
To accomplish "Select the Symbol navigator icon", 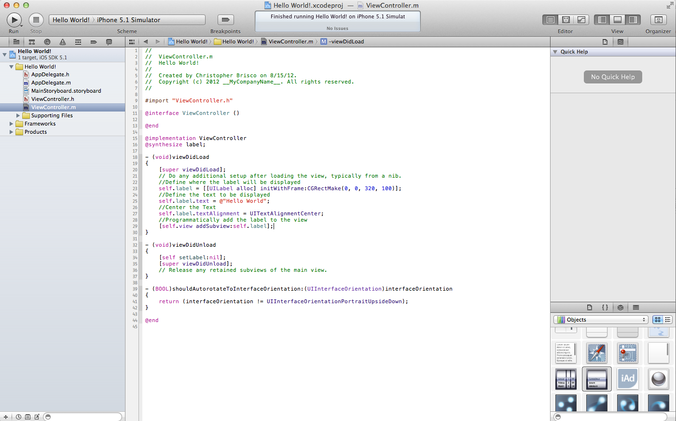I will (x=32, y=42).
